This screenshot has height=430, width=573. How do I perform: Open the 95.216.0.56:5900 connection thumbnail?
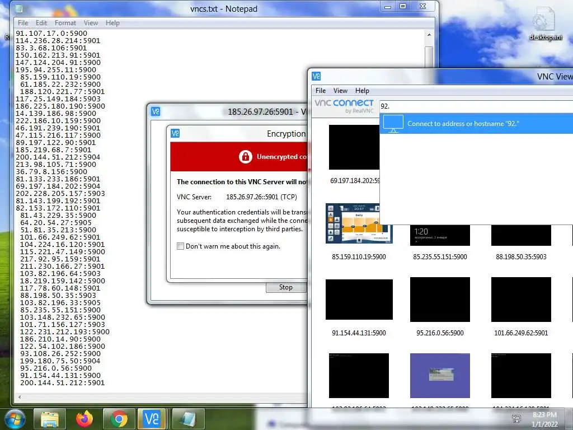tap(440, 300)
